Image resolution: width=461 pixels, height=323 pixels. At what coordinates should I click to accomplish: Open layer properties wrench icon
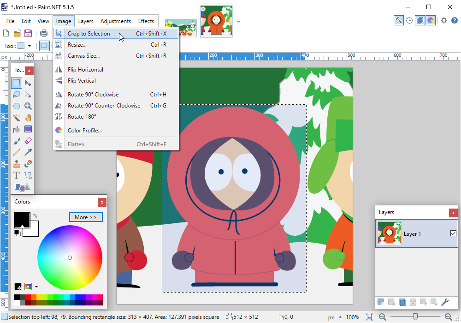445,302
